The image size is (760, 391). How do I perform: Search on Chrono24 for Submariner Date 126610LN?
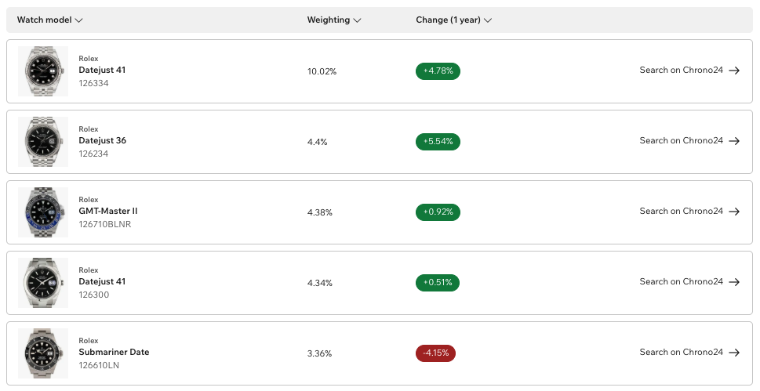click(681, 353)
